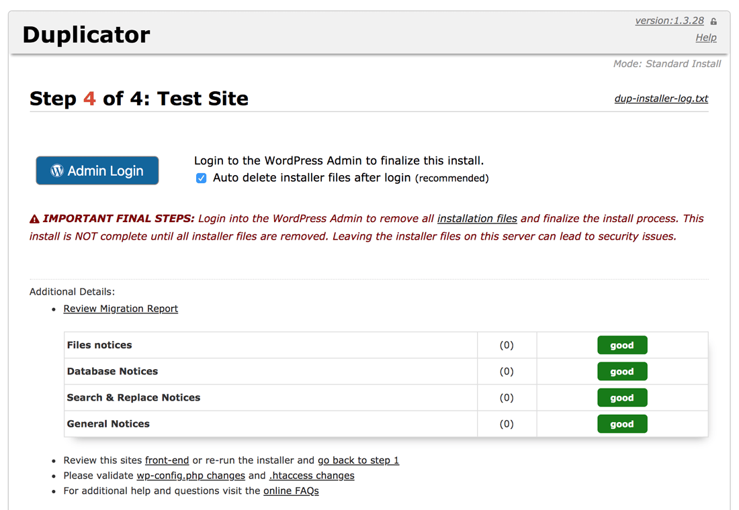Open wp-config.php changes link
Viewport: 739px width, 510px height.
(x=191, y=476)
